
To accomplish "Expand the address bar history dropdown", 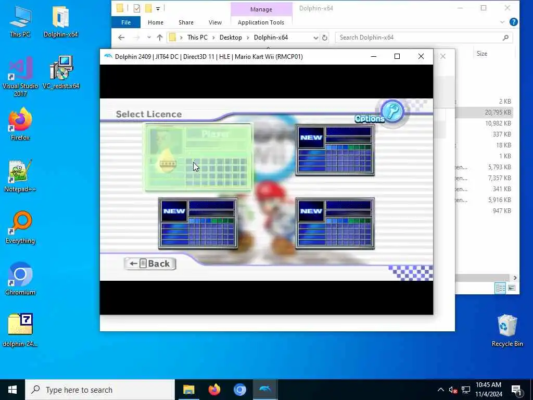I will coord(316,37).
